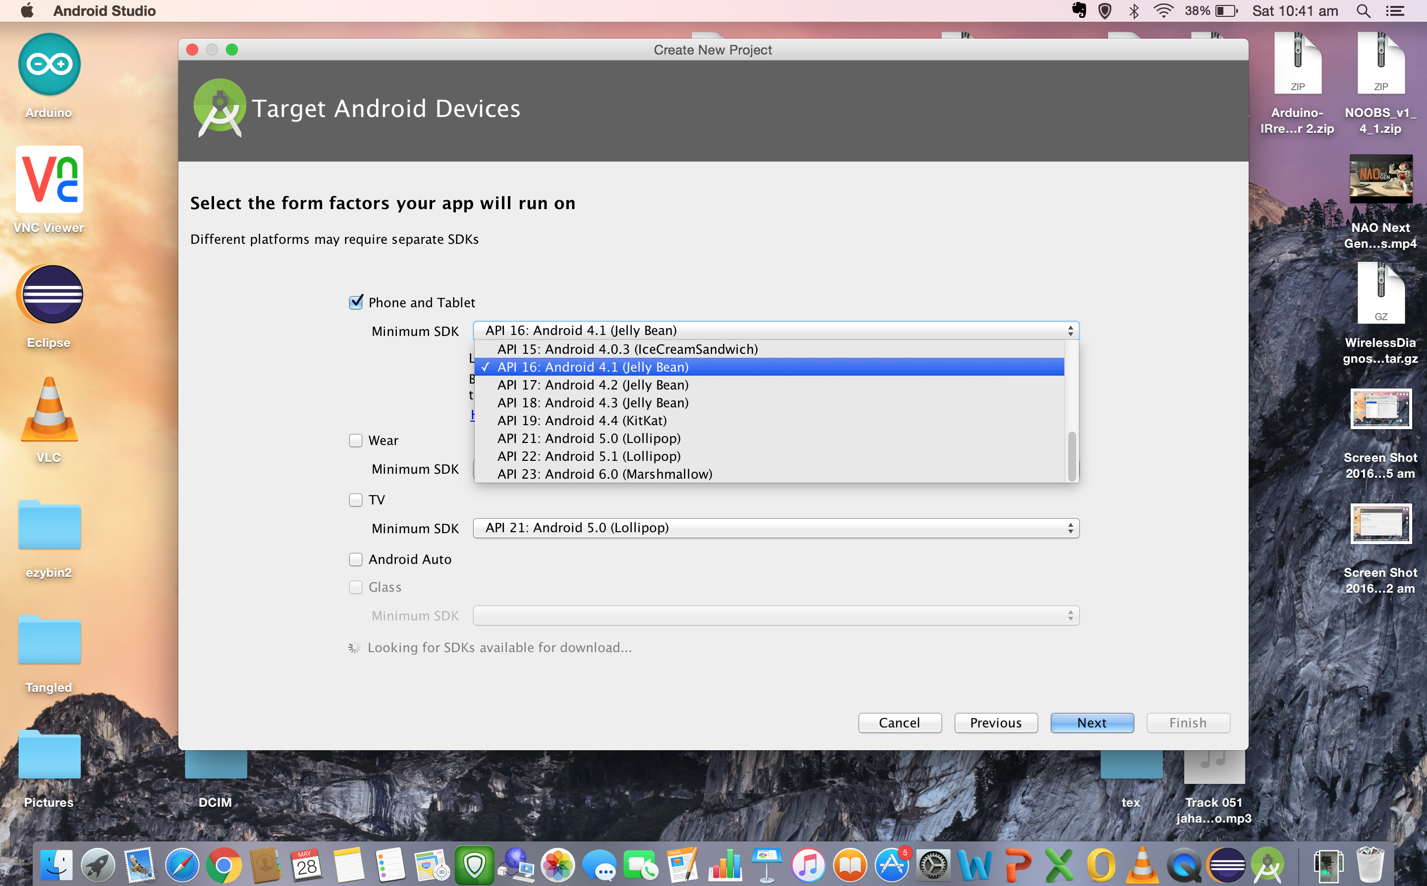Open Microsoft Word in the dock
1427x886 pixels.
point(975,865)
